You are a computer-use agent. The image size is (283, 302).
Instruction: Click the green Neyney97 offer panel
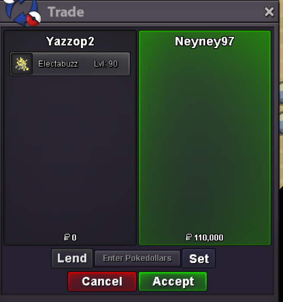(205, 138)
